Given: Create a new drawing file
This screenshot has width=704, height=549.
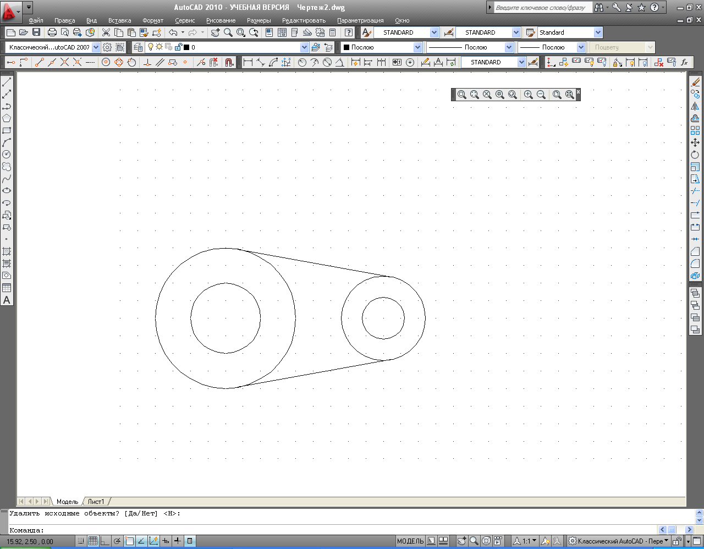Looking at the screenshot, I should click(x=10, y=32).
